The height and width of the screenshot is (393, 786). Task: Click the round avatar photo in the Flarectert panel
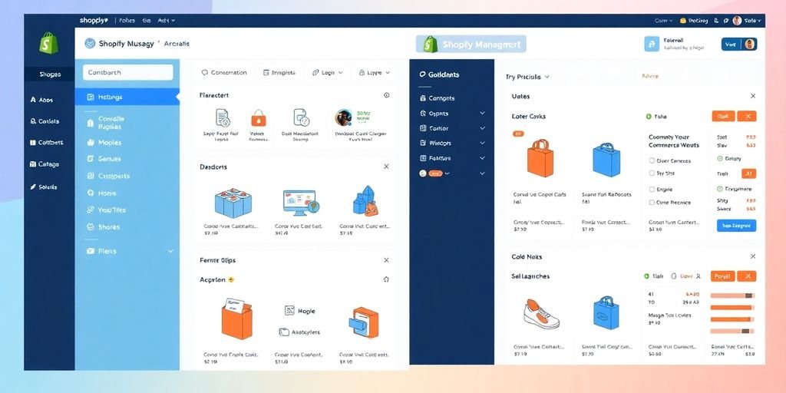343,117
